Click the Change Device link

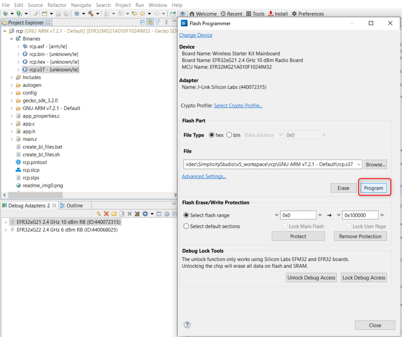[x=196, y=35]
